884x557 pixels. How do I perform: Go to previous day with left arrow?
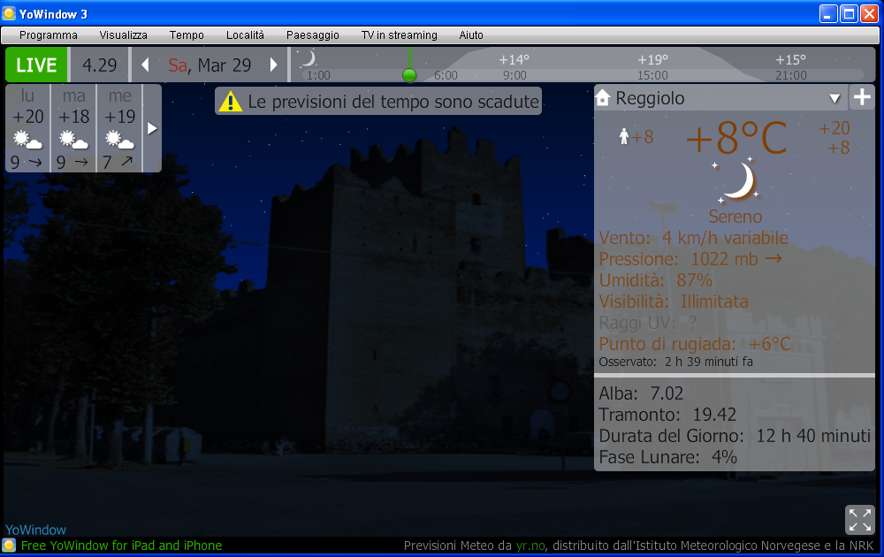[145, 65]
